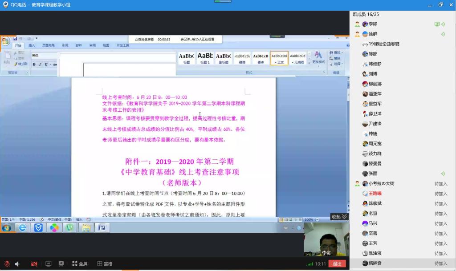Viewport: 456px width, 271px height.
Task: Click the Windows Start button in shared screen
Action: coord(6,228)
